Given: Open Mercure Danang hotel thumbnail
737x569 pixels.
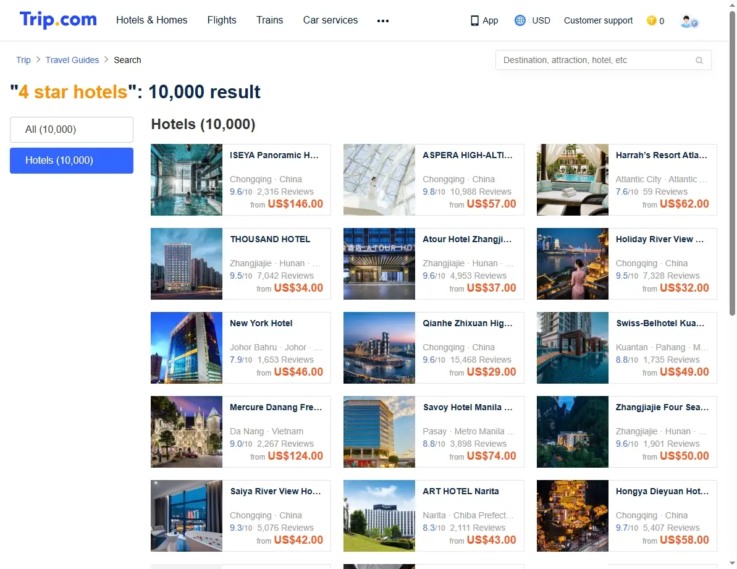Looking at the screenshot, I should (187, 432).
